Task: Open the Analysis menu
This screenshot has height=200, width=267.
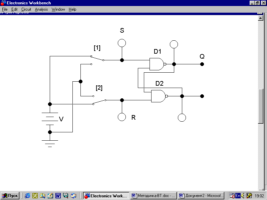Action: 41,9
